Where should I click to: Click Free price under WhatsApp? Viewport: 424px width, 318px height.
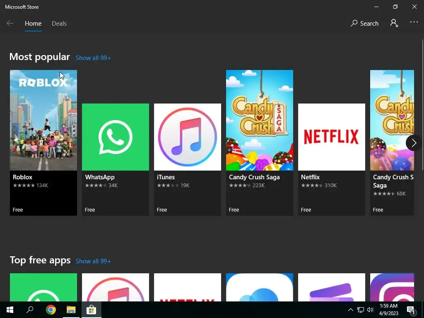(90, 210)
